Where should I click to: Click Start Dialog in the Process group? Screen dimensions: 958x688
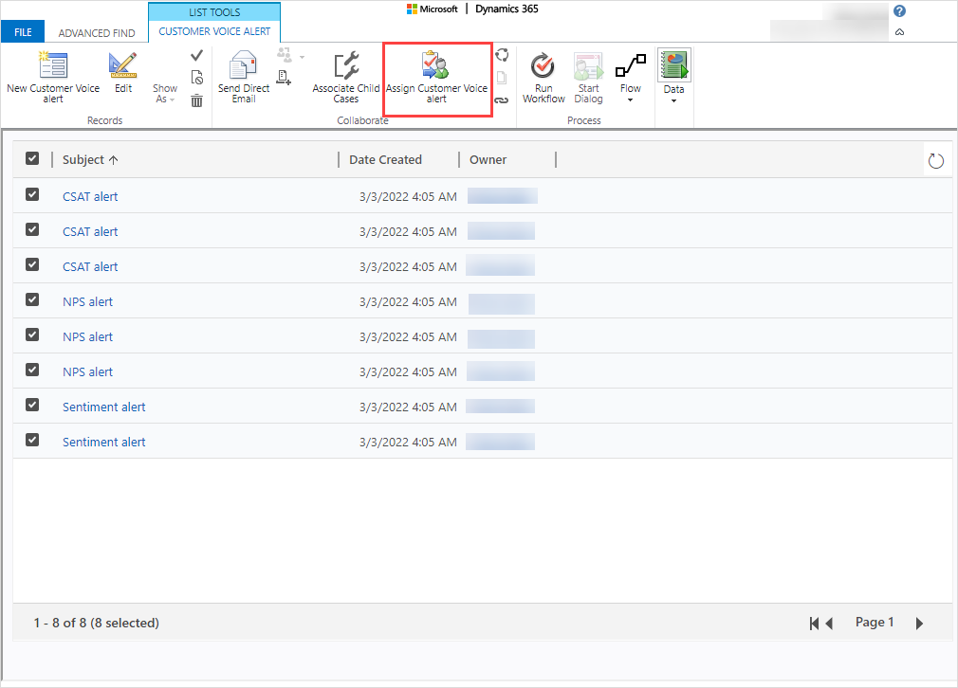588,77
